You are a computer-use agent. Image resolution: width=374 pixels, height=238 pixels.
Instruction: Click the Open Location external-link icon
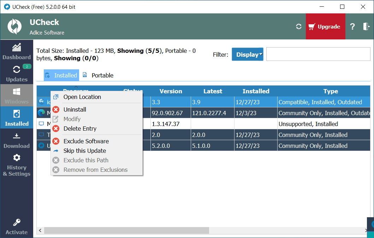56,97
